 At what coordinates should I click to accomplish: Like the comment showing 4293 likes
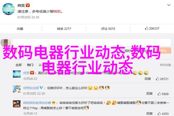[x=163, y=114]
